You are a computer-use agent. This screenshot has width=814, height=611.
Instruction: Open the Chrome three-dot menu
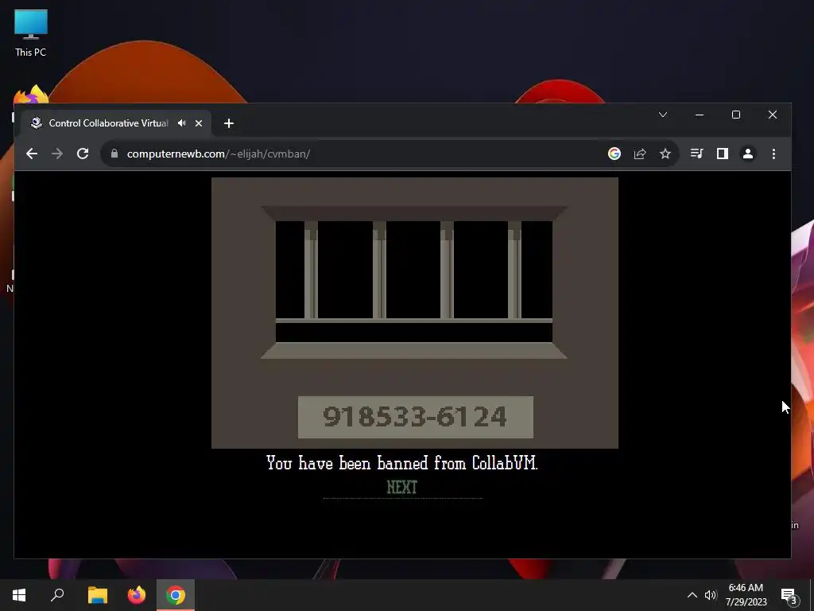click(x=773, y=154)
